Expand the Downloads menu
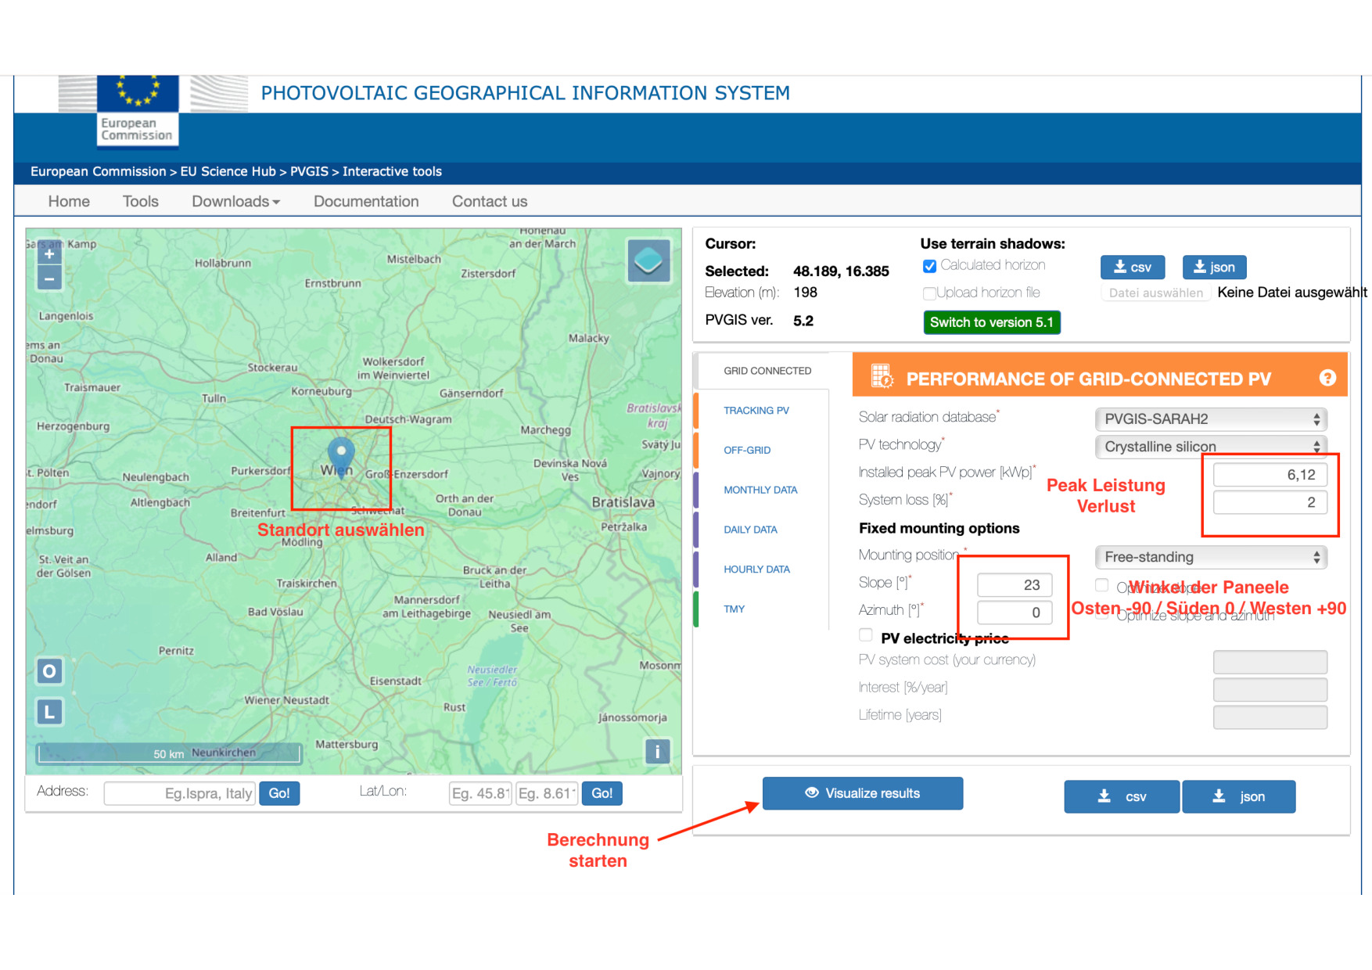The image size is (1372, 970). point(235,202)
